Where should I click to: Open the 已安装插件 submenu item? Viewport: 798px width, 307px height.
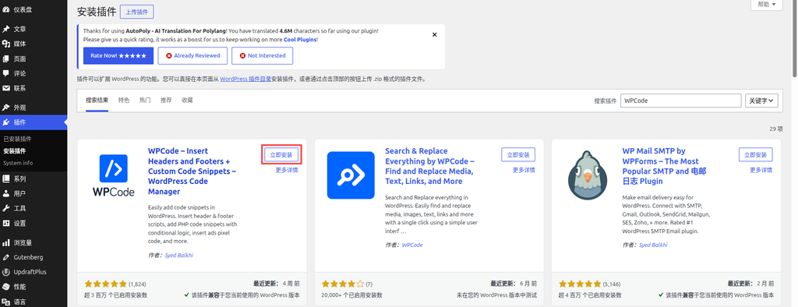pyautogui.click(x=17, y=139)
